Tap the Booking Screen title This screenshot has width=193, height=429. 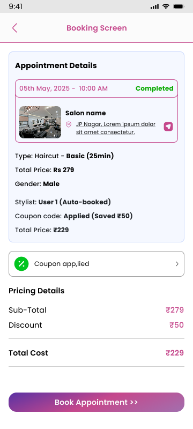[x=97, y=28]
